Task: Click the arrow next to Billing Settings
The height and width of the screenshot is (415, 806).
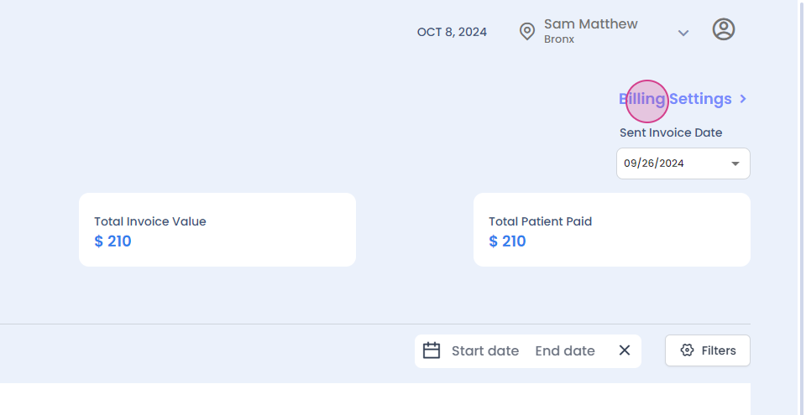Action: click(743, 99)
